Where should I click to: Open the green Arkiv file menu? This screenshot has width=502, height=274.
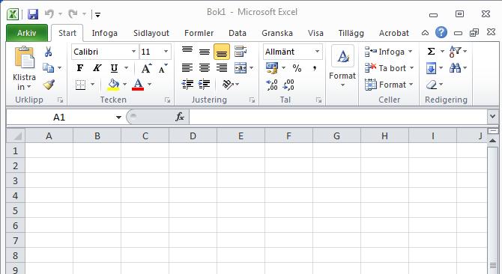[27, 33]
